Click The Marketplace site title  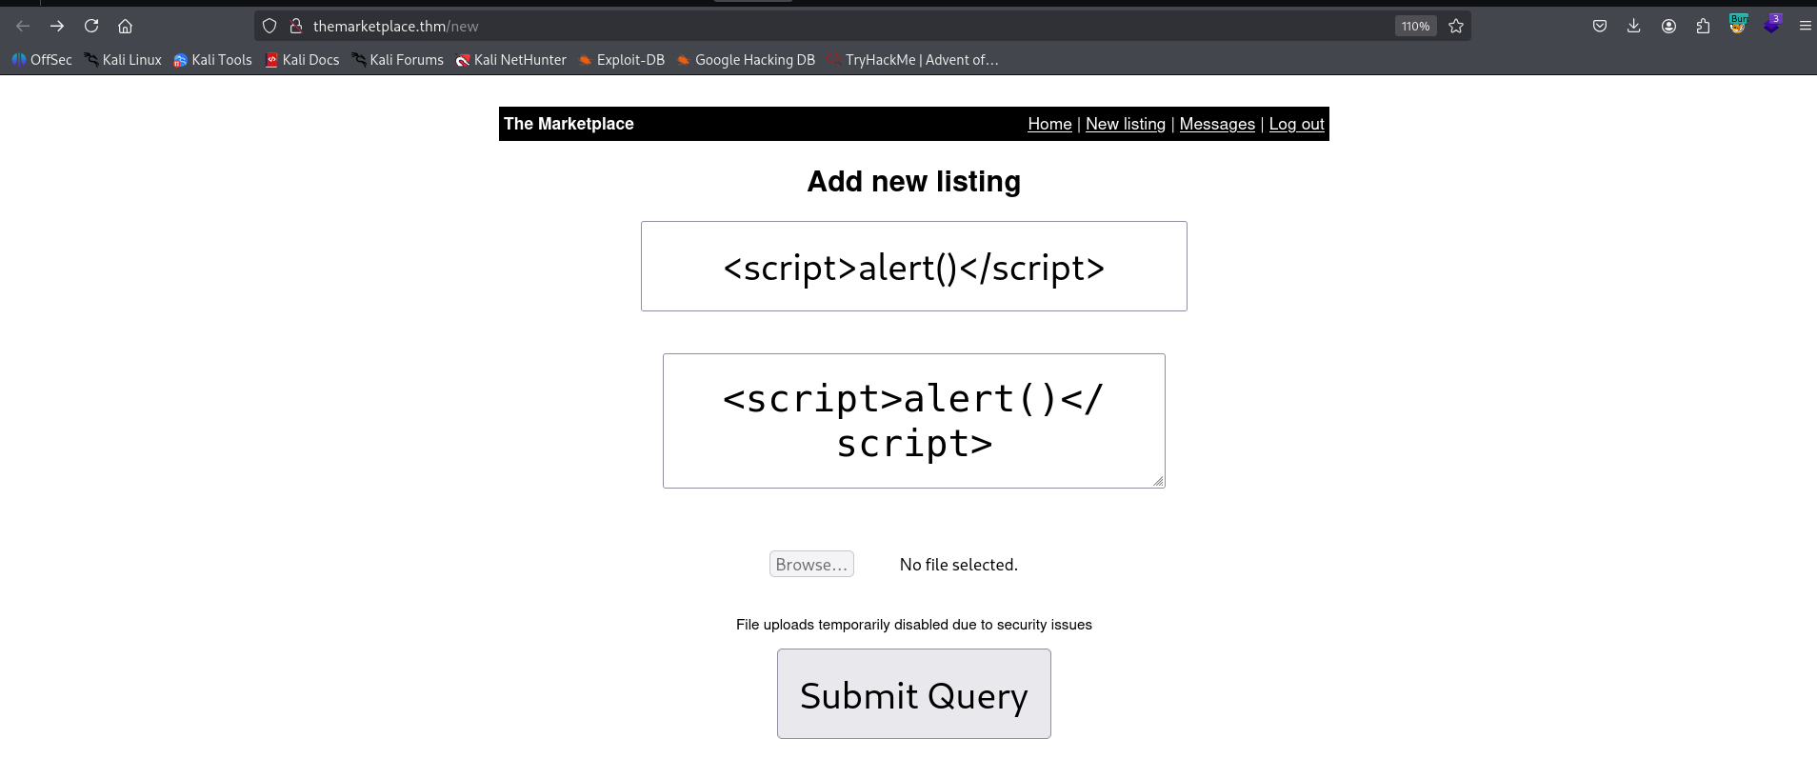coord(569,124)
